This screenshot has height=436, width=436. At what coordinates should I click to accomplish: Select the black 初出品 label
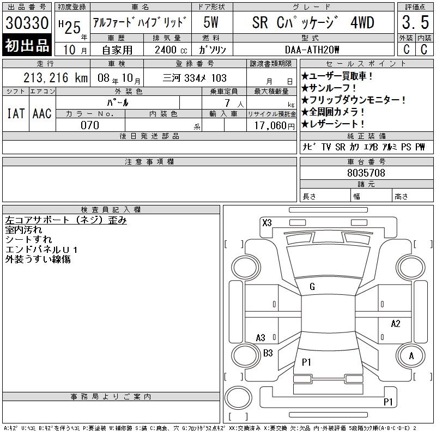coord(27,45)
